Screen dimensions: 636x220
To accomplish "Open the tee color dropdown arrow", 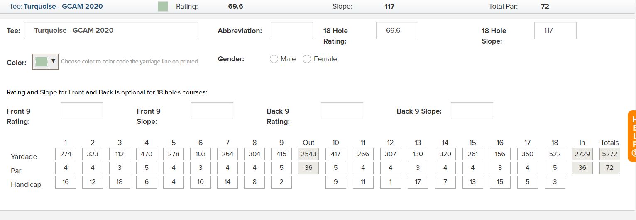I will pos(53,61).
